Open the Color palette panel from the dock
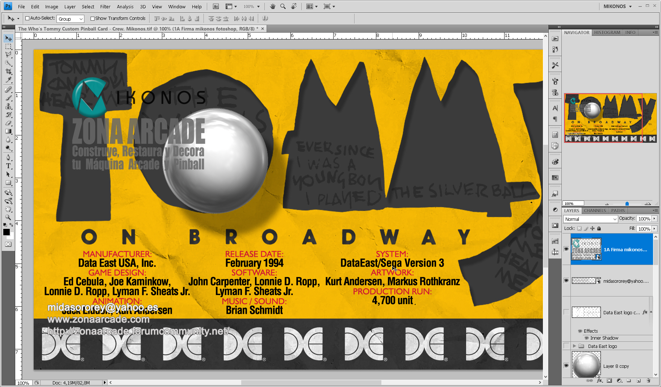 pyautogui.click(x=555, y=162)
